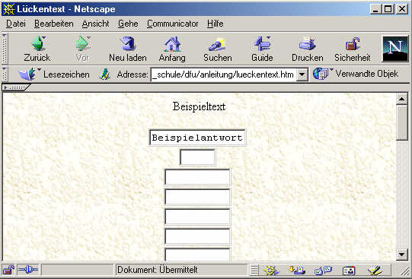Go back with the Zurück button
The height and width of the screenshot is (279, 412).
pos(37,49)
